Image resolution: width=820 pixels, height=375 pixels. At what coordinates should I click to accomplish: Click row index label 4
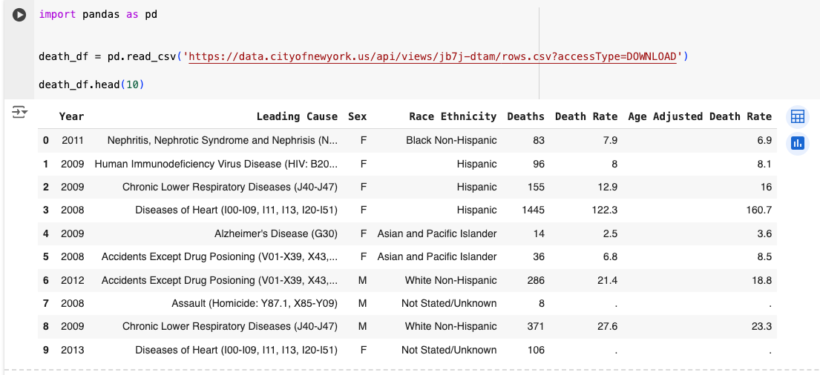(45, 233)
